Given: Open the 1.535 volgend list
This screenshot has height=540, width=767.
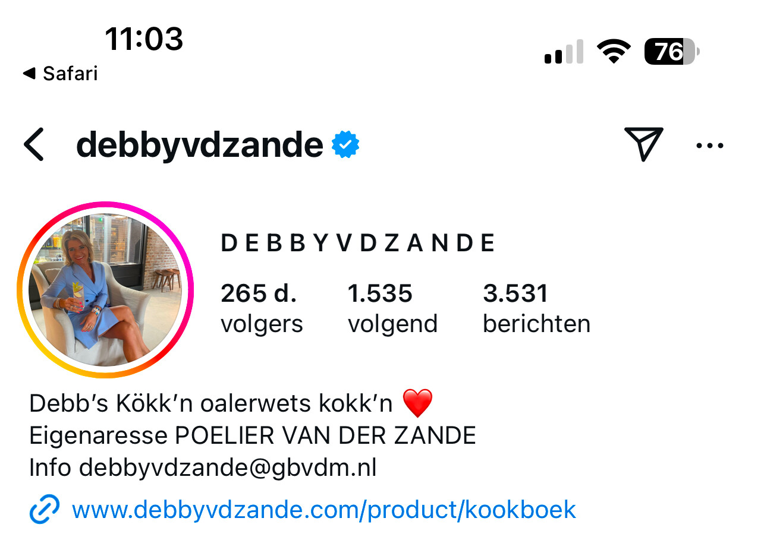Looking at the screenshot, I should click(x=392, y=308).
